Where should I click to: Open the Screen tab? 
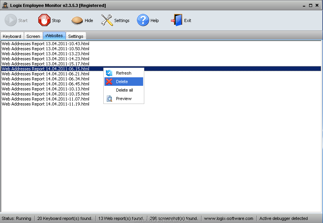[x=33, y=36]
